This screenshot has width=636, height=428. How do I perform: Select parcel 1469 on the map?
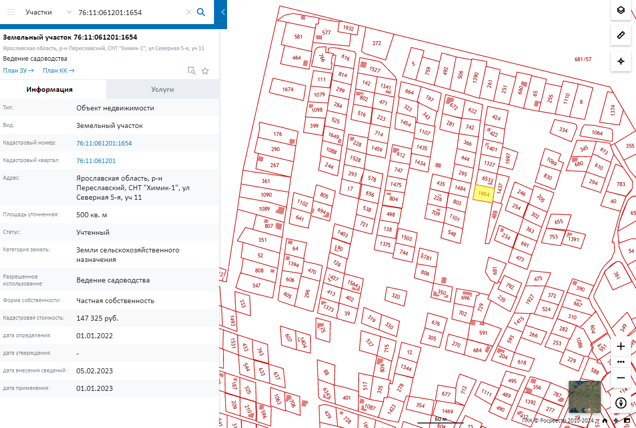[448, 411]
